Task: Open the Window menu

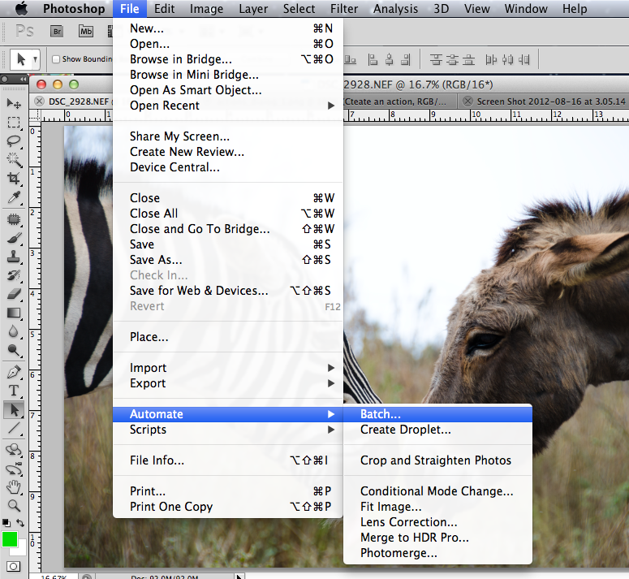Action: [525, 9]
